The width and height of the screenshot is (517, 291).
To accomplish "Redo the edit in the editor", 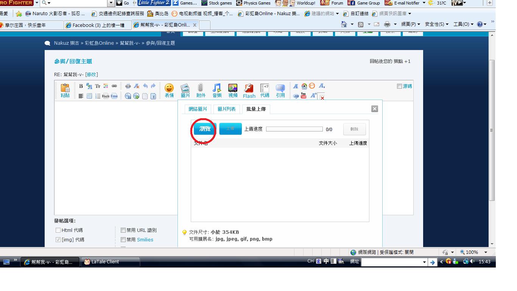I will pos(153,86).
